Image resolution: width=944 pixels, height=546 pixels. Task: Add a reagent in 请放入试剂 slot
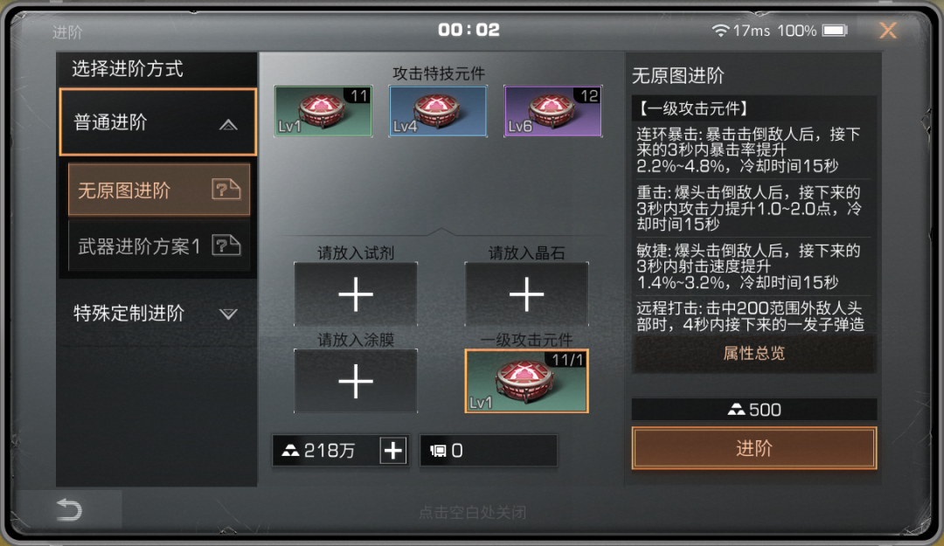pos(356,294)
